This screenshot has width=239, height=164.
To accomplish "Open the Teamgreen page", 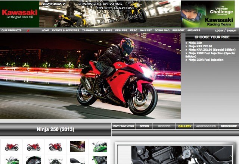I will click(x=90, y=31).
